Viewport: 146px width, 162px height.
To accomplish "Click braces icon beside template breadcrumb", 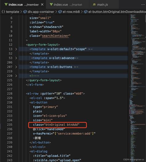I will (x=3, y=12).
